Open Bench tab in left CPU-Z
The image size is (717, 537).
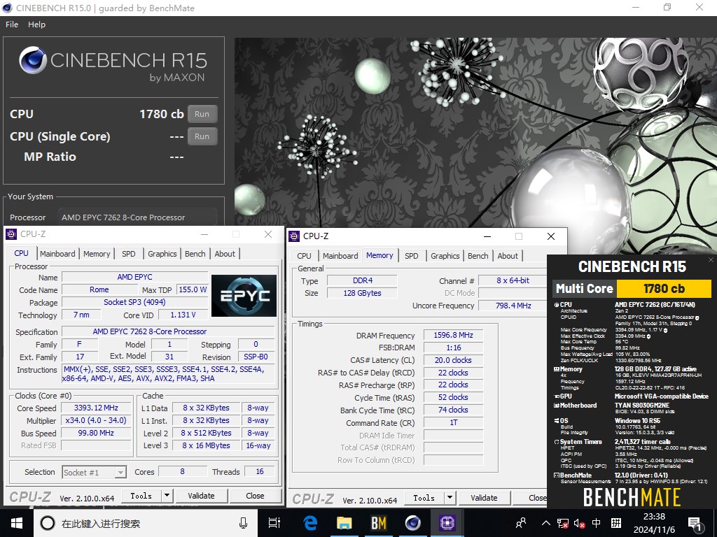coord(195,254)
